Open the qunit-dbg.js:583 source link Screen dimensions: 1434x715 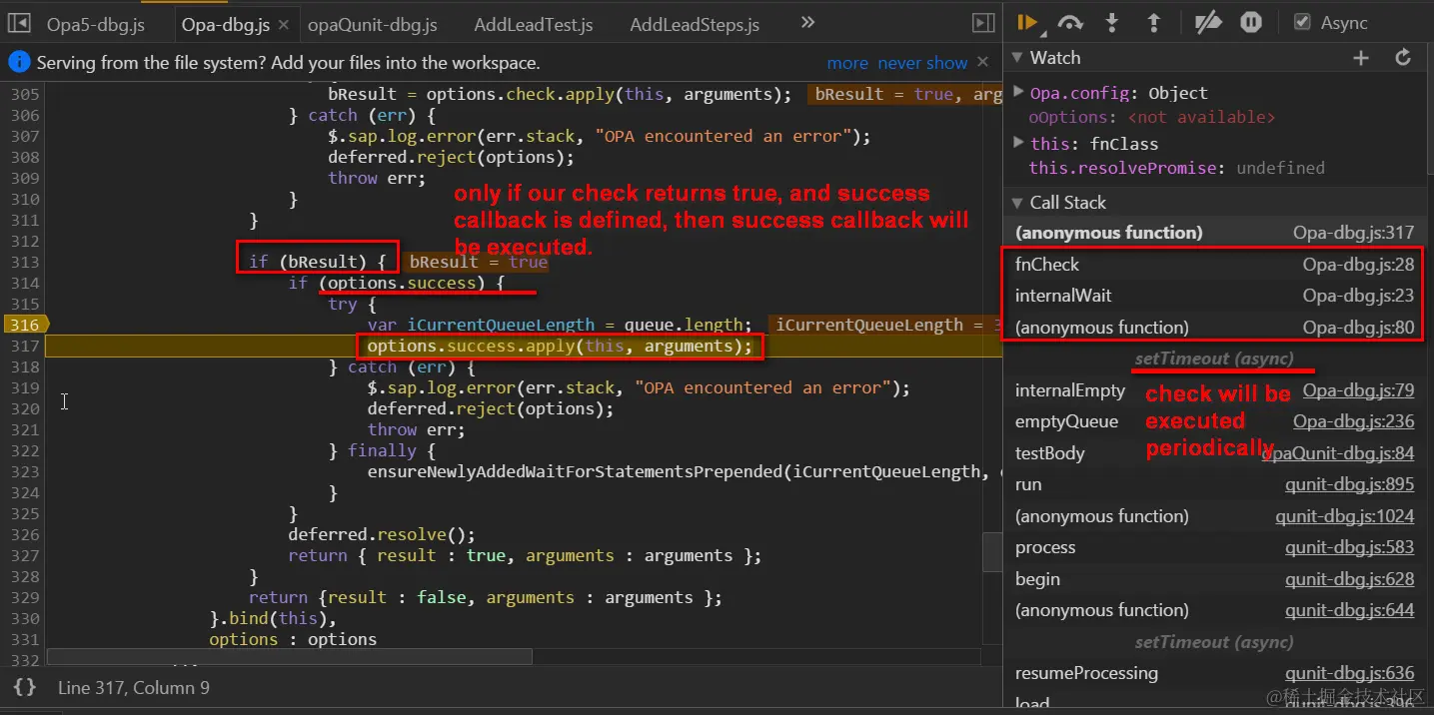tap(1350, 547)
